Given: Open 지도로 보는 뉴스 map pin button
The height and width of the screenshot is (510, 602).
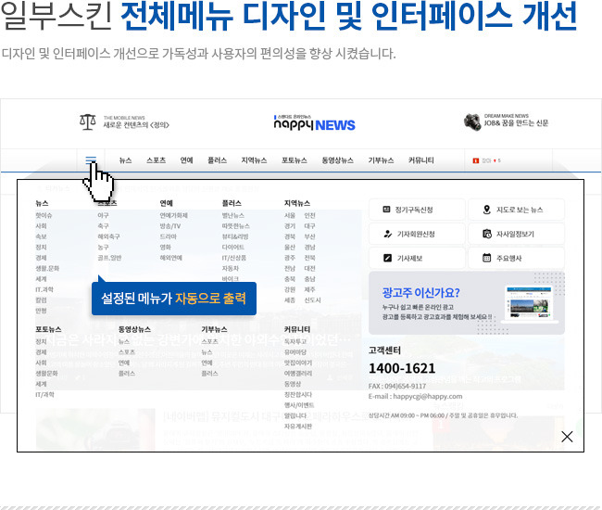Looking at the screenshot, I should click(517, 210).
